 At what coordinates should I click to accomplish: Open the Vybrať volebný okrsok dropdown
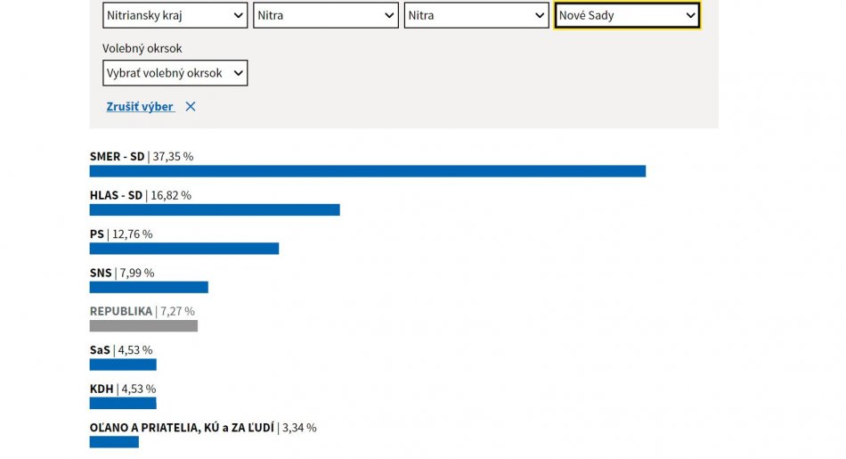tap(175, 73)
